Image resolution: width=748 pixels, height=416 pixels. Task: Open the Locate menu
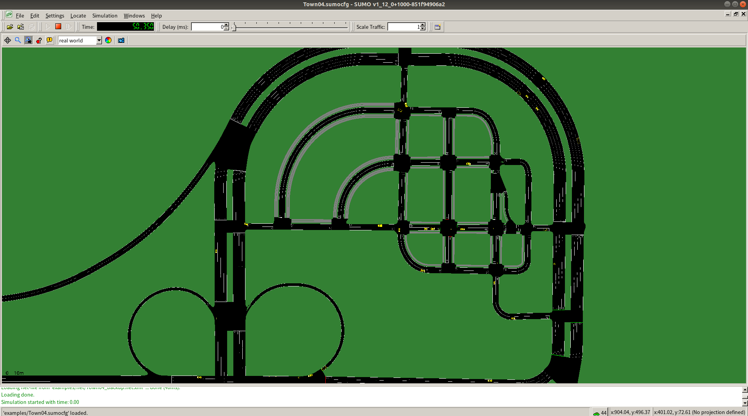point(78,16)
